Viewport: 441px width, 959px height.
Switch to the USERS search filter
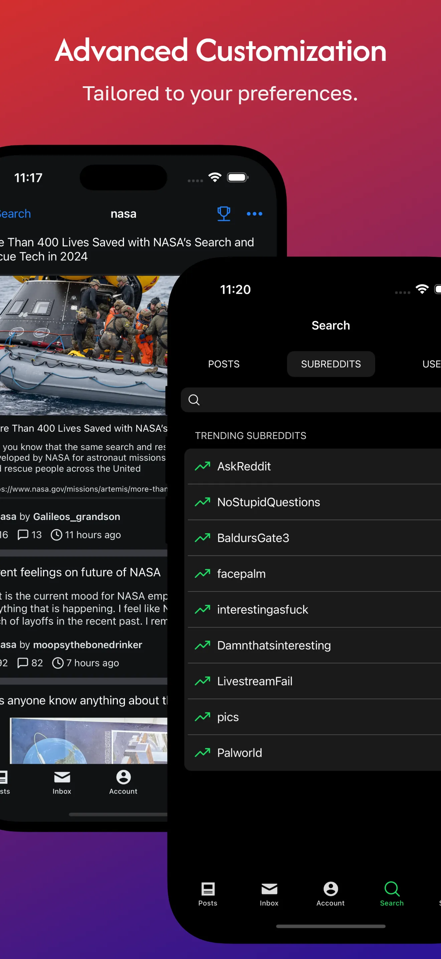pos(431,364)
